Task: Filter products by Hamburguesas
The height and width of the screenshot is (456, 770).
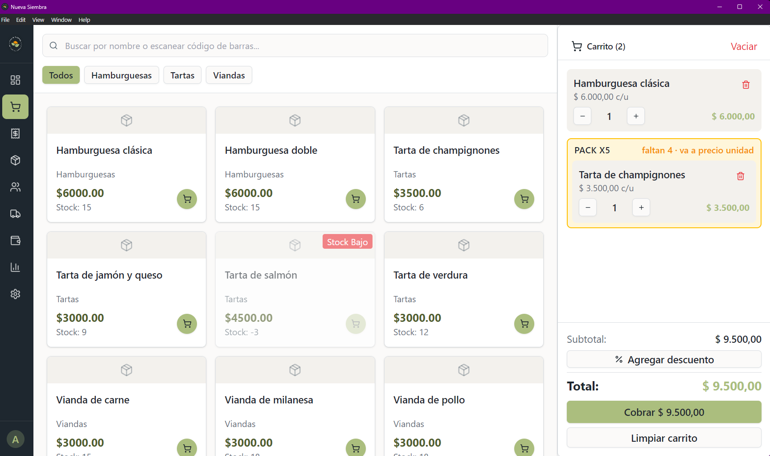Action: point(122,75)
